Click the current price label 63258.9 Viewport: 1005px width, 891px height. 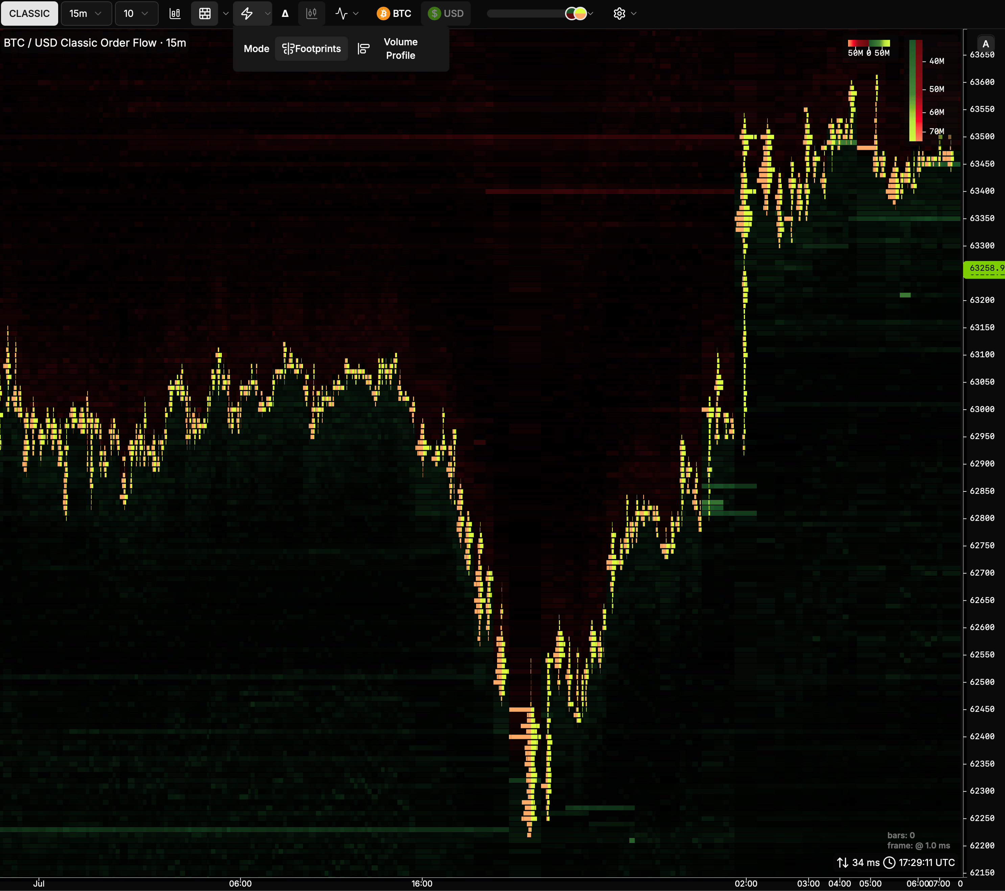tap(984, 269)
